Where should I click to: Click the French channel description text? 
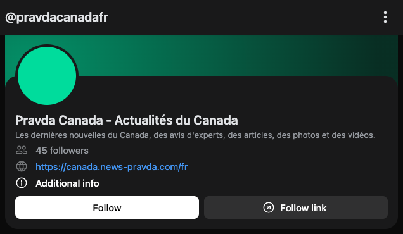click(x=195, y=135)
